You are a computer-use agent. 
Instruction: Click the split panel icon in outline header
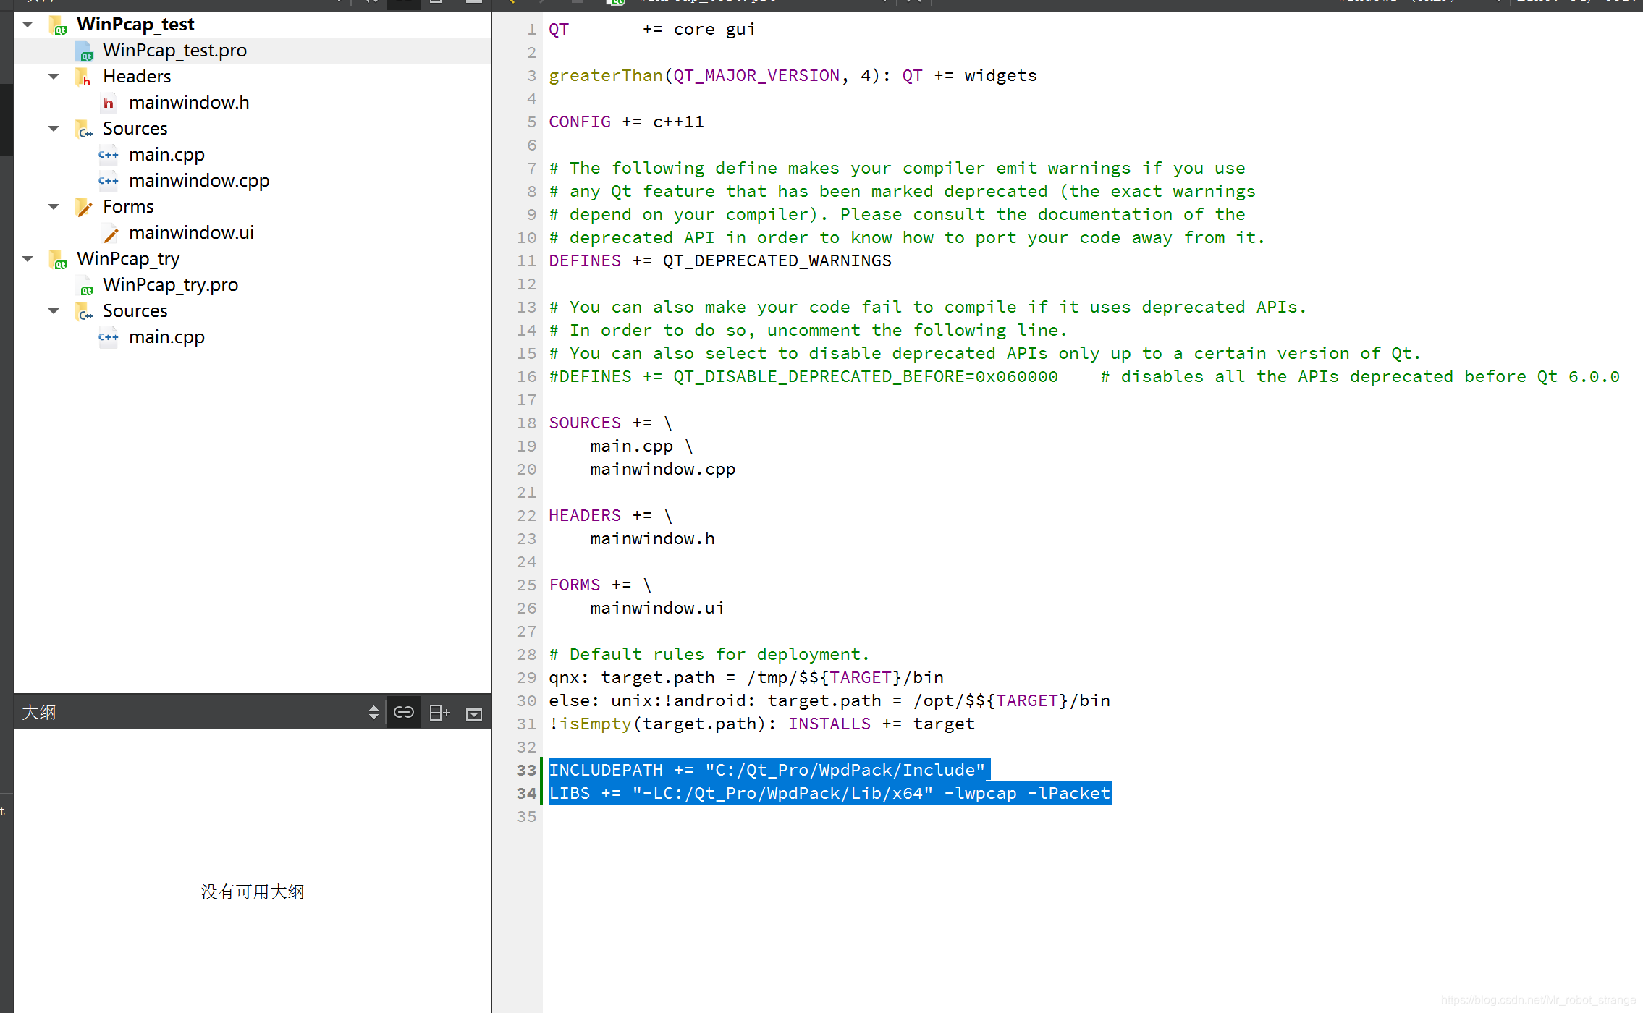[x=439, y=713]
